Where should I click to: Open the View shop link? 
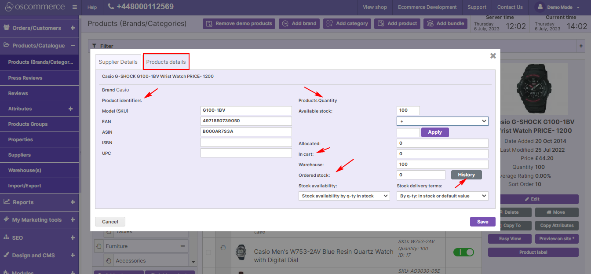(x=375, y=7)
